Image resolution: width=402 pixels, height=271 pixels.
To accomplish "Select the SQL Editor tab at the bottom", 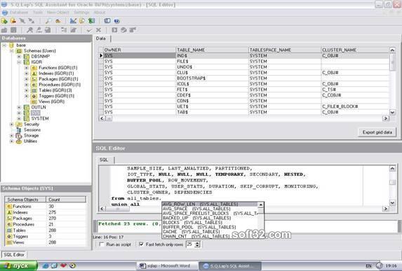I will tap(14, 255).
